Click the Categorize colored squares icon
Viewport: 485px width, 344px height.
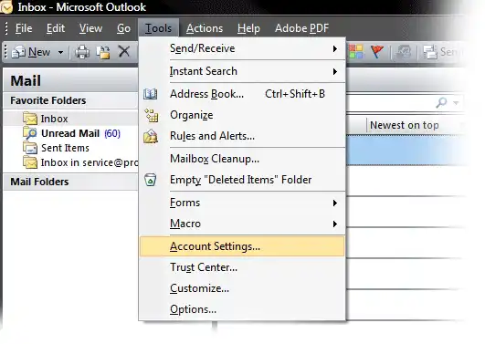355,51
